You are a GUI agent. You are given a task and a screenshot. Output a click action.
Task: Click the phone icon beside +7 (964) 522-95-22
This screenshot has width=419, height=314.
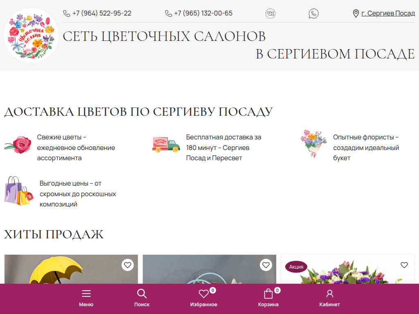click(66, 13)
